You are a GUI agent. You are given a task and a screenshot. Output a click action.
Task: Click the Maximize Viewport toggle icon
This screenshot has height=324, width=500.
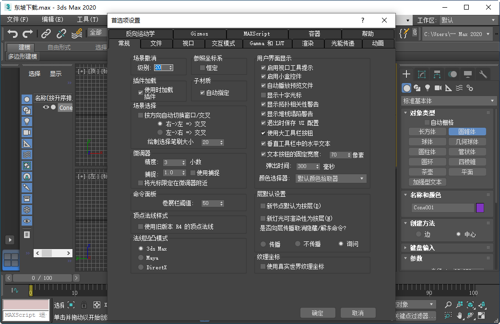481,315
